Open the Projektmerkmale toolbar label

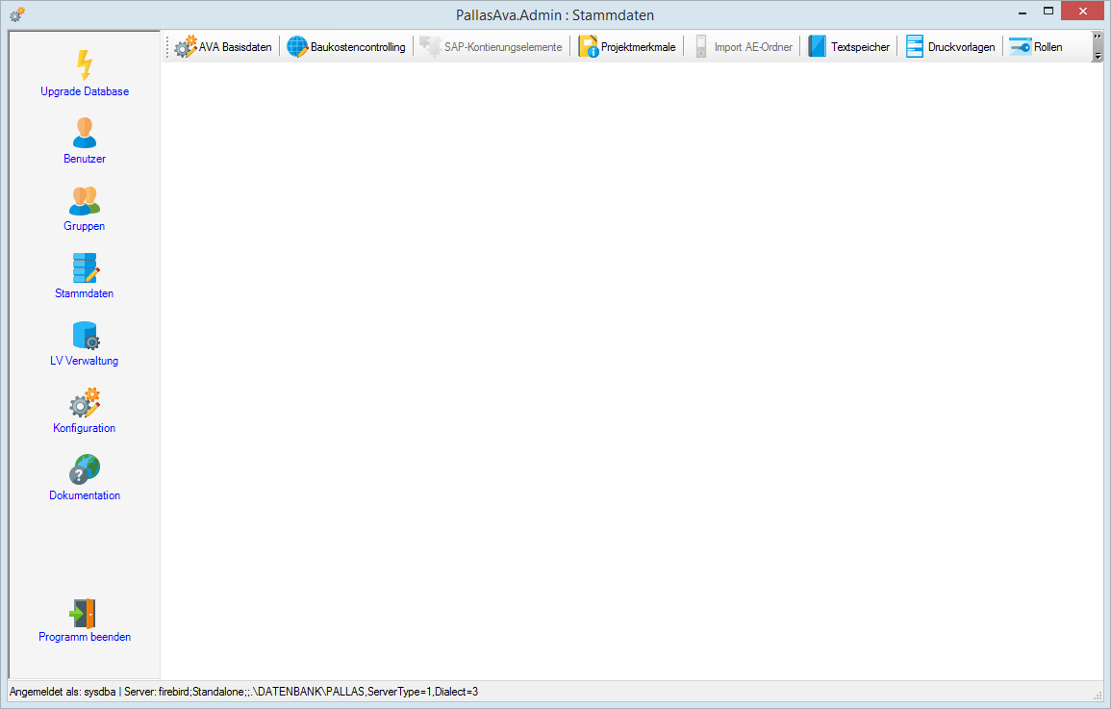point(639,47)
